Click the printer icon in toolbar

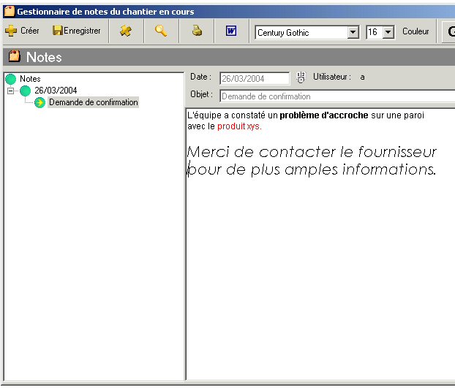click(x=197, y=31)
